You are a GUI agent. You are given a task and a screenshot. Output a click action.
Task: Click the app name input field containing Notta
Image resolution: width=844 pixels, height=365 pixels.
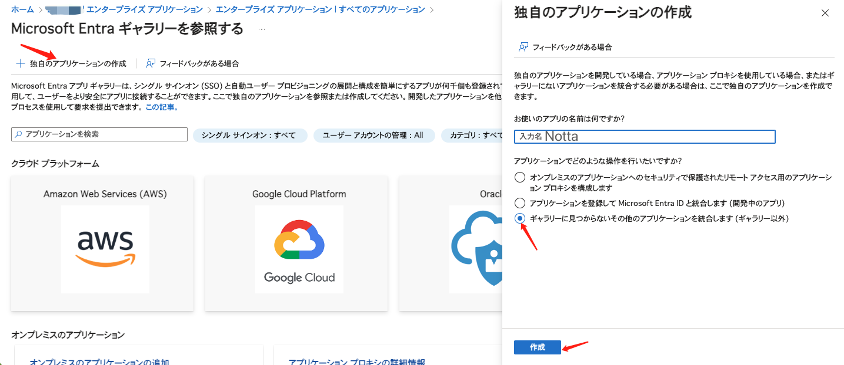(645, 136)
